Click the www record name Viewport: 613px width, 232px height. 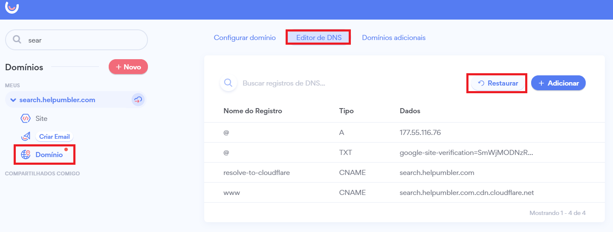coord(232,192)
